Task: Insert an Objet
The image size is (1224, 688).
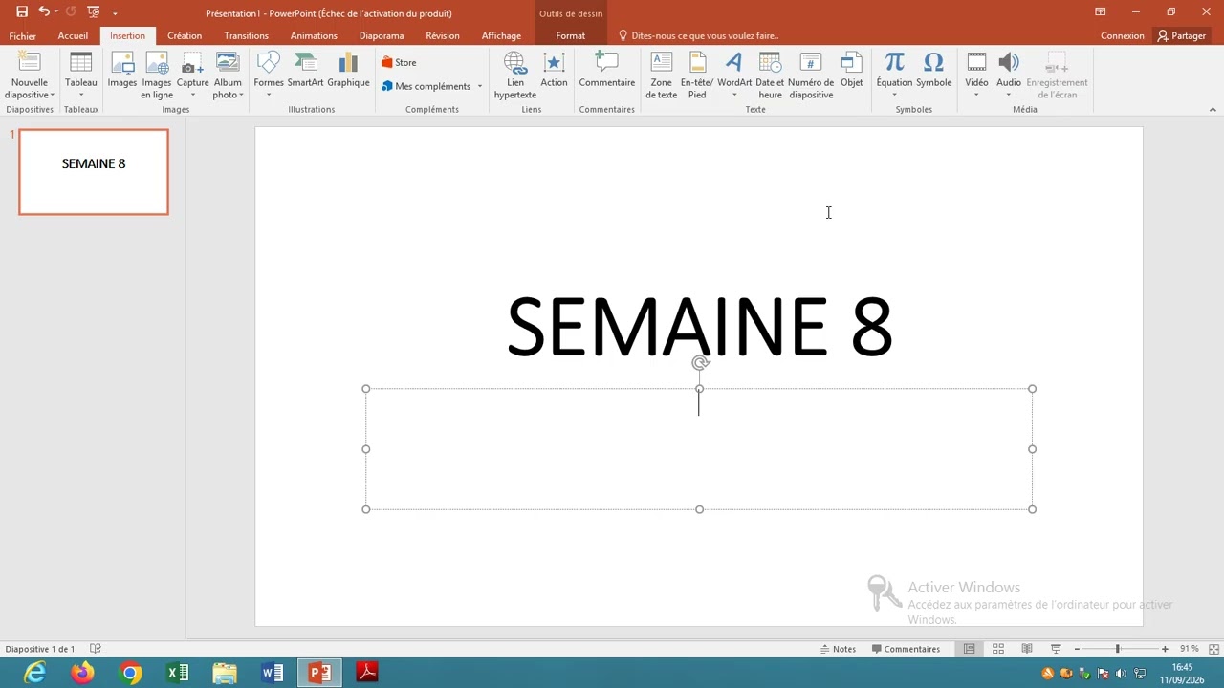Action: 851,70
